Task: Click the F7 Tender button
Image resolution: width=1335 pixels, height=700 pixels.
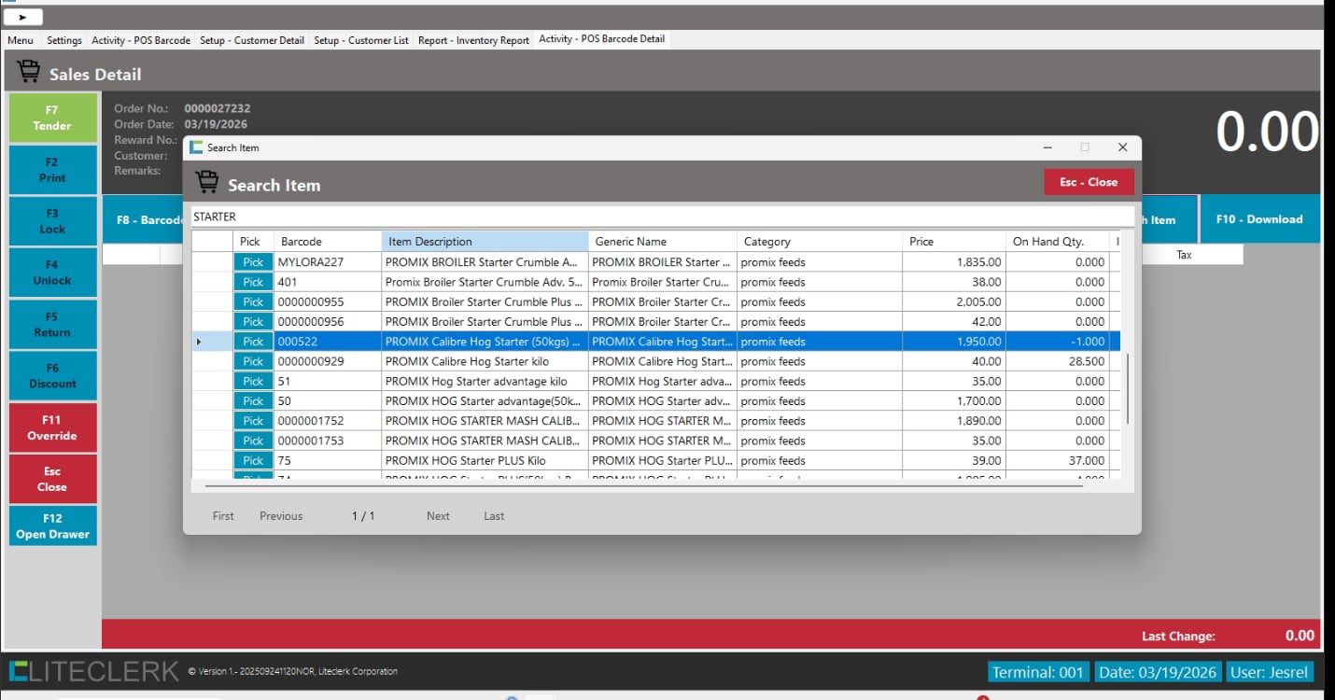Action: pyautogui.click(x=52, y=118)
